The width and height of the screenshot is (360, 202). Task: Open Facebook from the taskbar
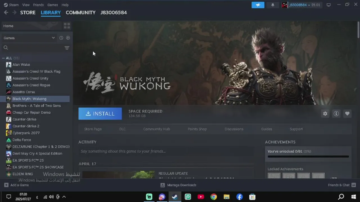coord(240,197)
